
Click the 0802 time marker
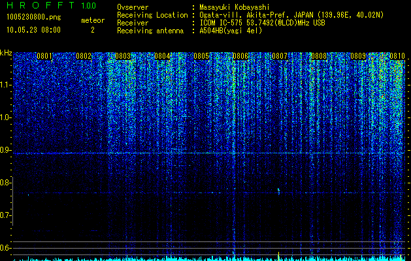click(x=84, y=56)
